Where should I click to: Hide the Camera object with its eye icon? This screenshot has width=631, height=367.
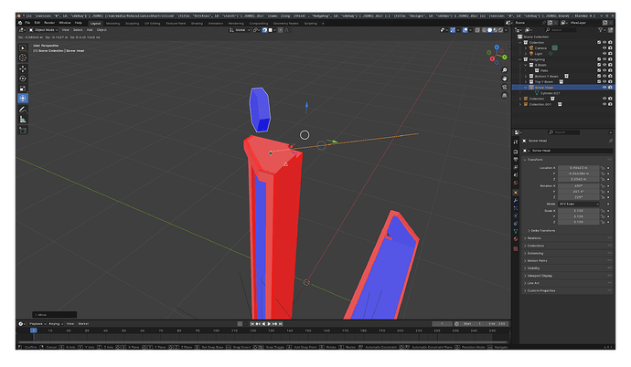[x=604, y=47]
